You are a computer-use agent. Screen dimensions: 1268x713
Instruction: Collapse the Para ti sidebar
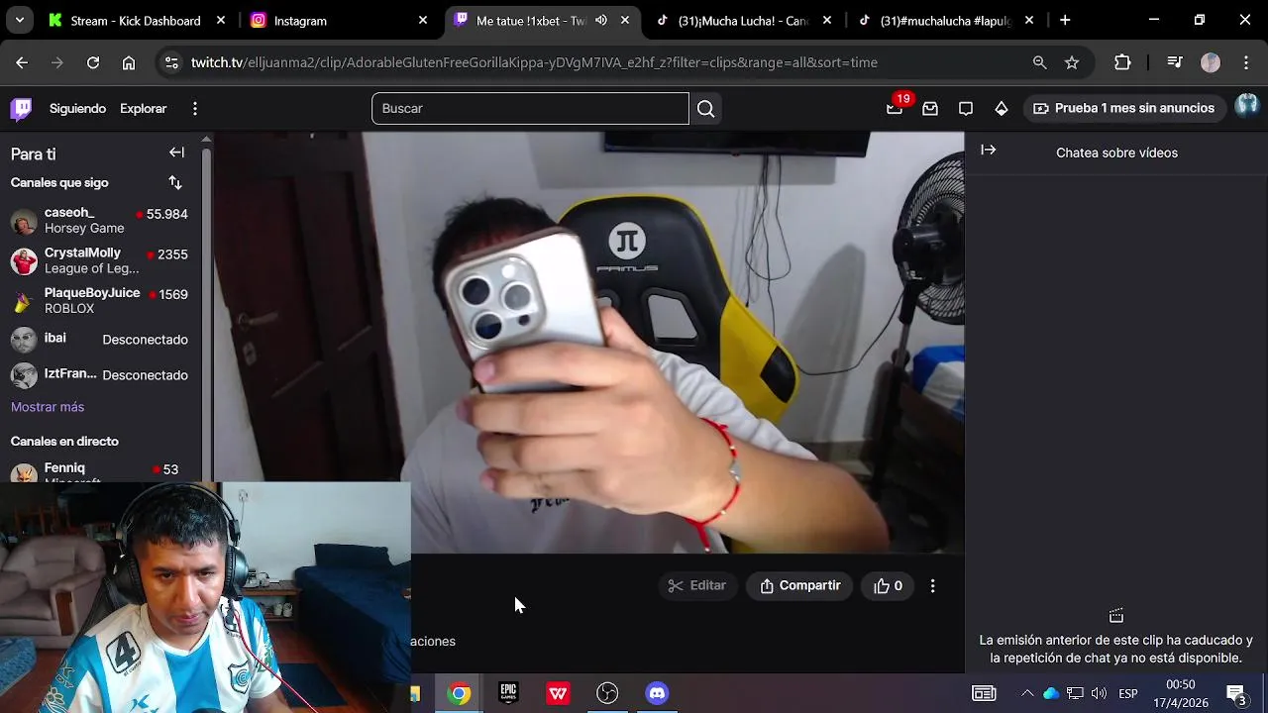176,153
